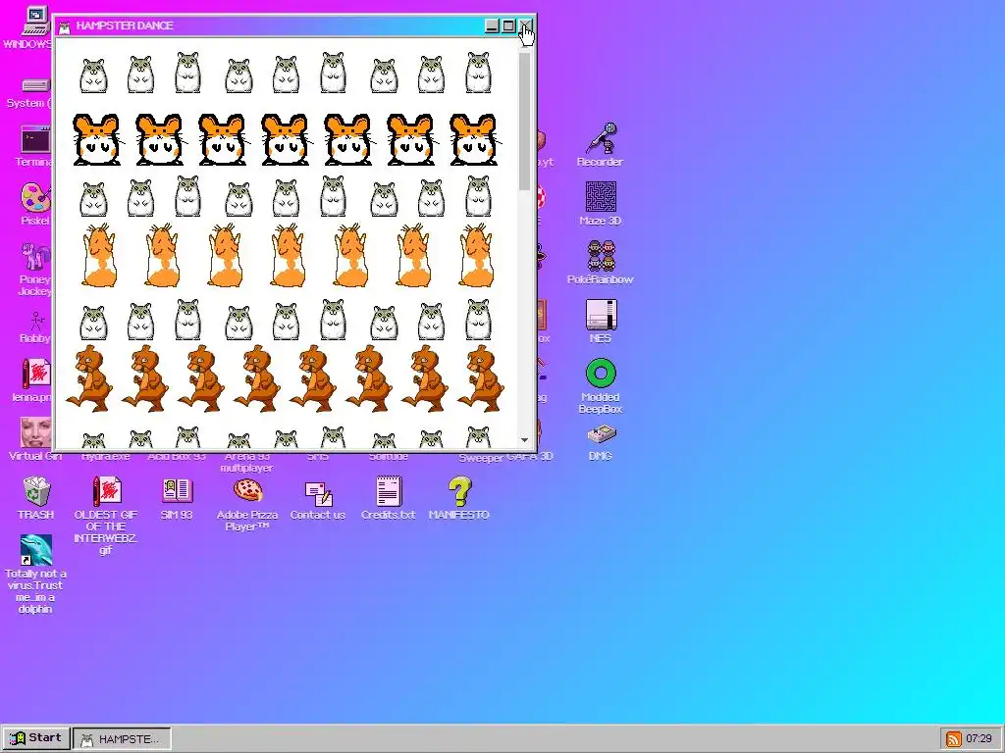Click the scroll down arrow in Hampster Dance
The width and height of the screenshot is (1005, 753).
525,440
